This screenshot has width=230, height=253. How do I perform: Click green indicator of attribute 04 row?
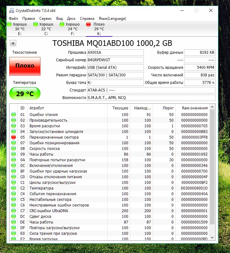(x=14, y=131)
